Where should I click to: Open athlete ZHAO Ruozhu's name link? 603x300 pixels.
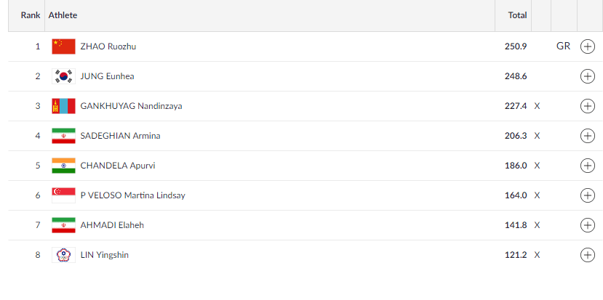click(x=108, y=46)
